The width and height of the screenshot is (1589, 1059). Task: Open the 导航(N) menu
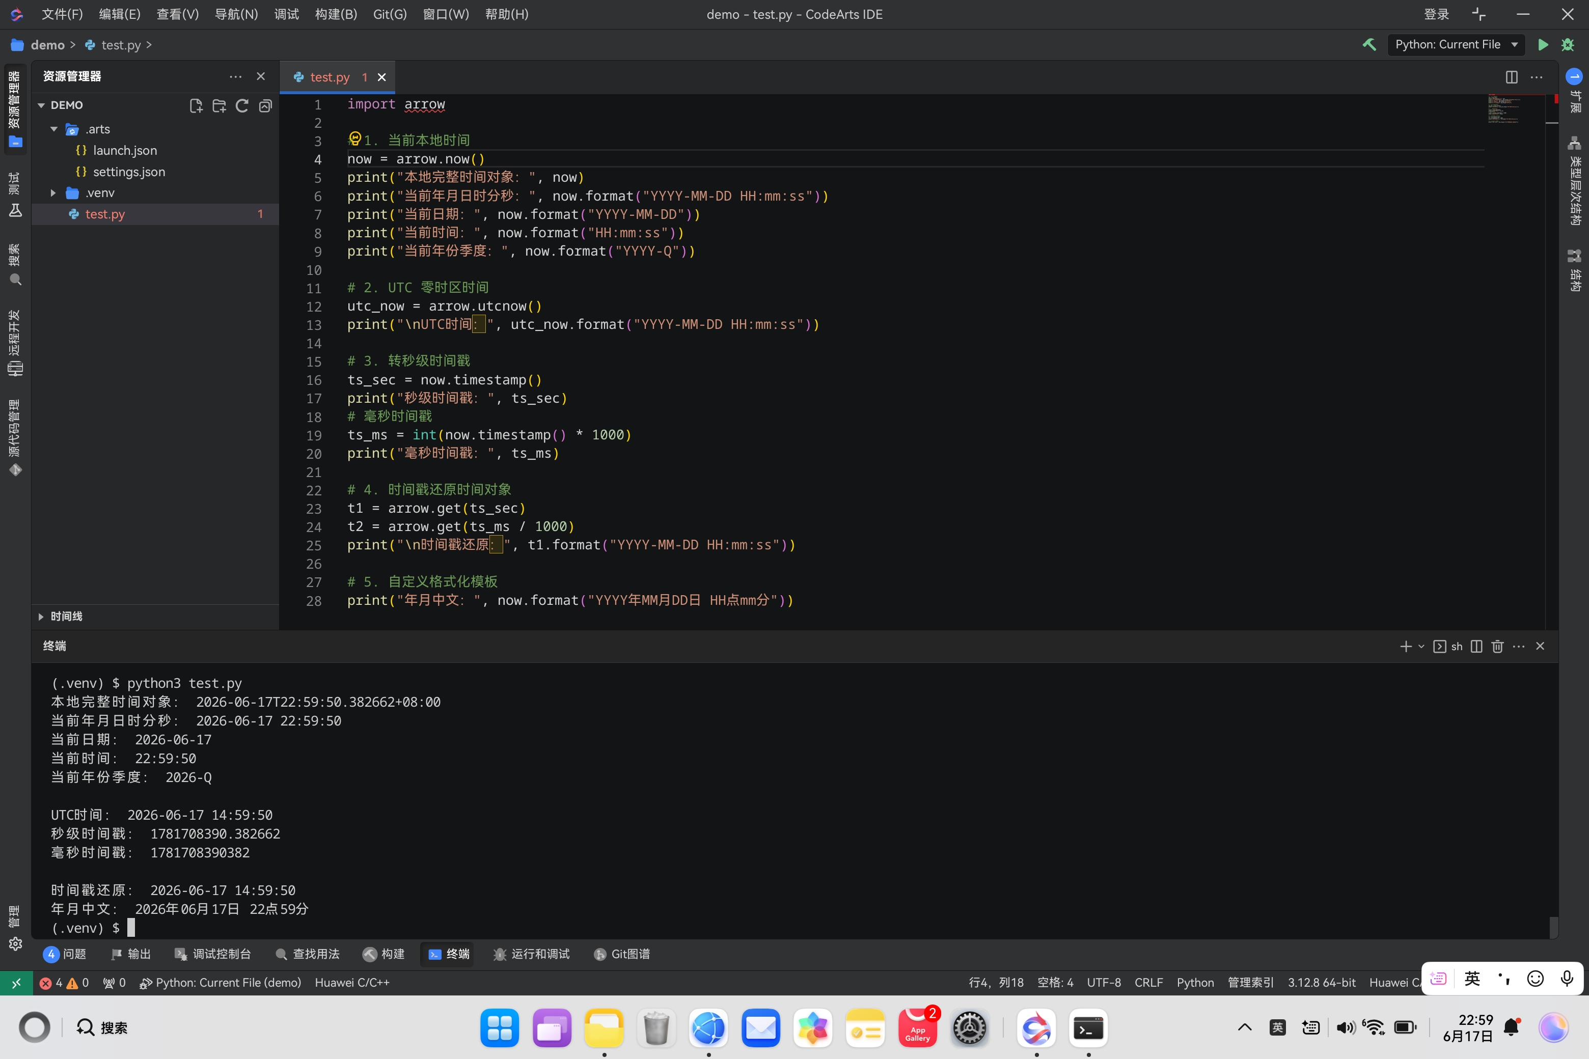tap(236, 14)
